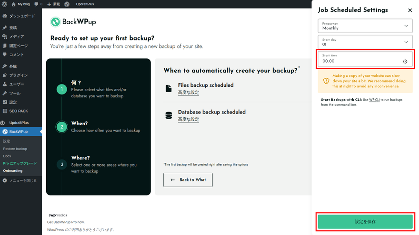This screenshot has width=419, height=235.
Task: Open Restore backup submenu
Action: pos(15,149)
